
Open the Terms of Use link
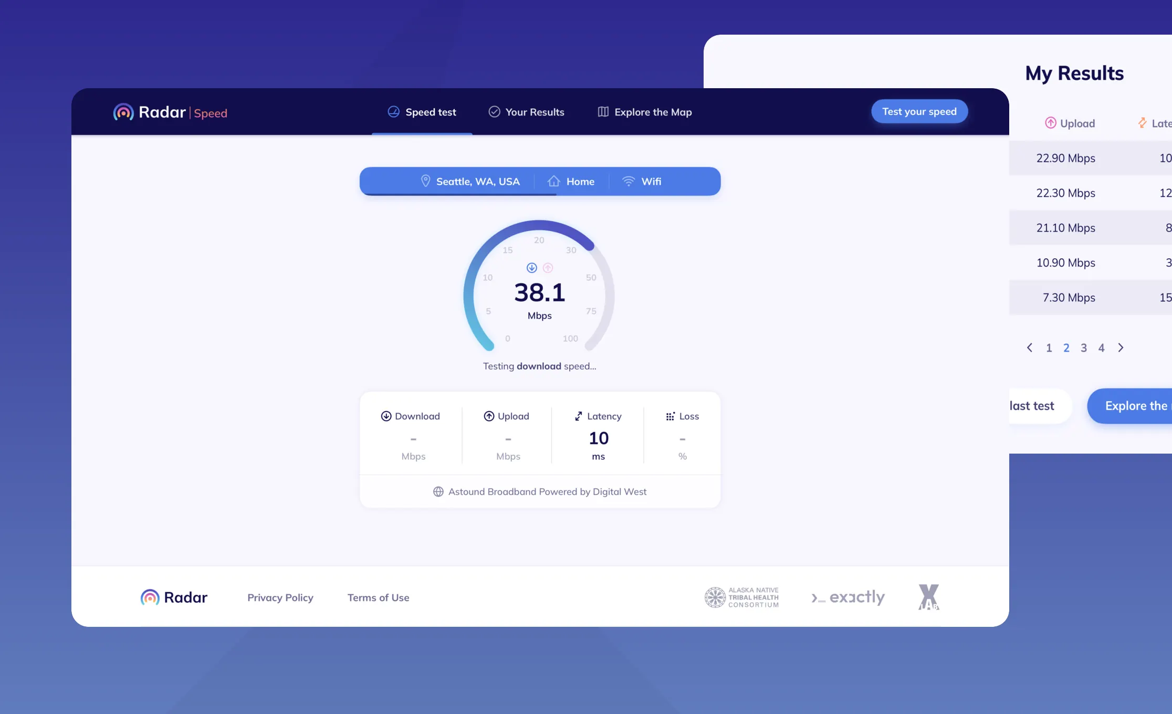pyautogui.click(x=379, y=597)
